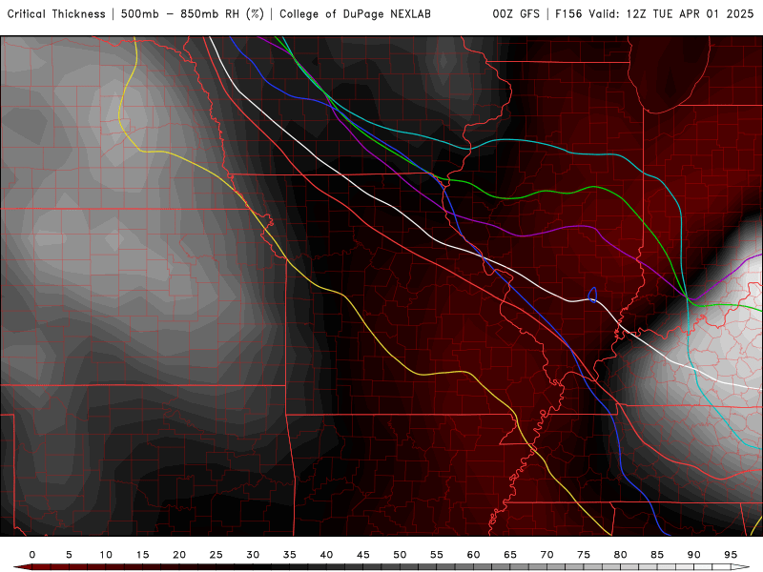Click the colorbar label "25"
Viewport: 763px width, 572px height.
(x=216, y=555)
